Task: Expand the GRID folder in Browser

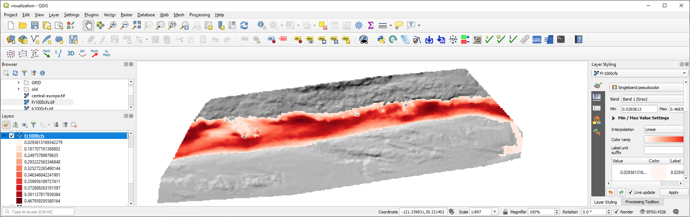Action: 19,83
